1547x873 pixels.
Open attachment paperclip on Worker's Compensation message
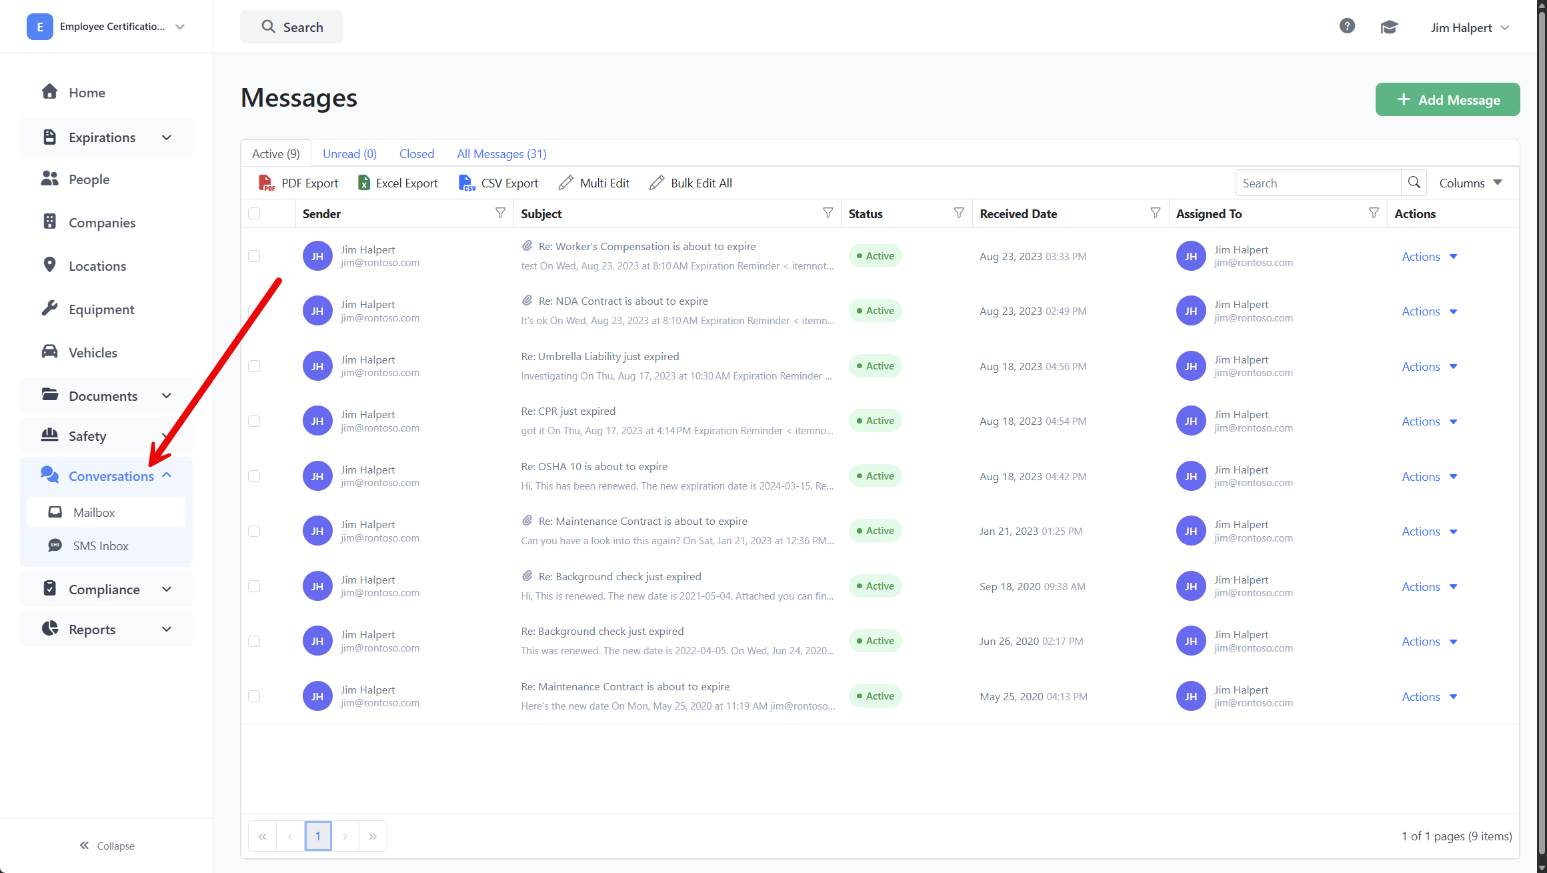coord(527,246)
